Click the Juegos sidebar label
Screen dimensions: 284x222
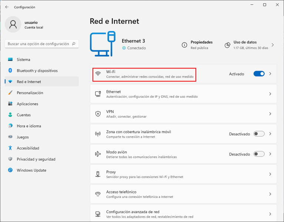coord(23,137)
